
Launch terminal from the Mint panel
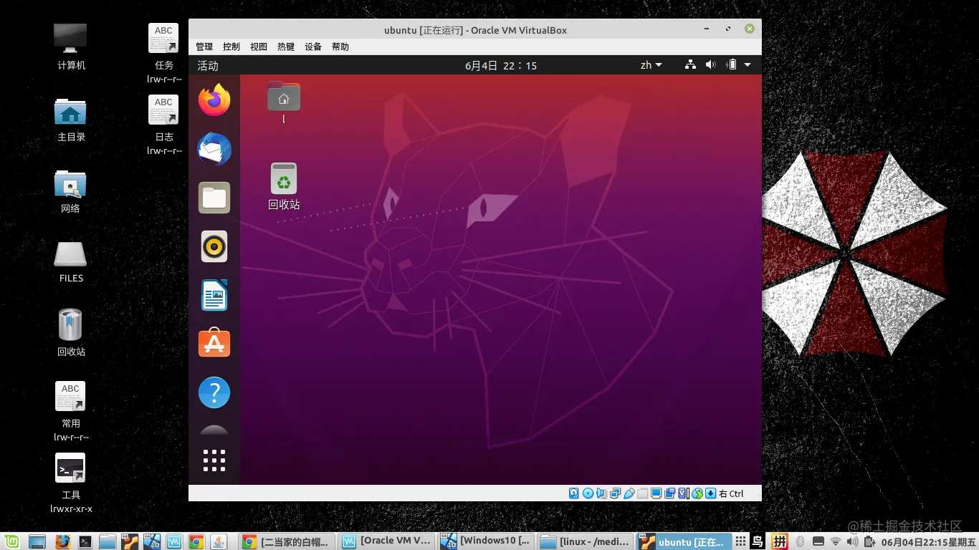(x=85, y=541)
